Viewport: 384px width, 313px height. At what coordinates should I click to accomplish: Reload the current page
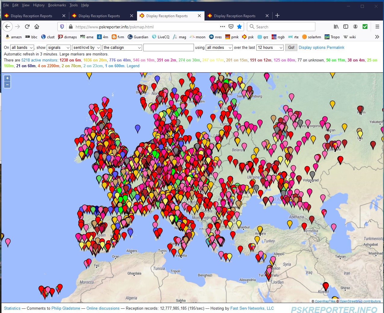pyautogui.click(x=27, y=27)
